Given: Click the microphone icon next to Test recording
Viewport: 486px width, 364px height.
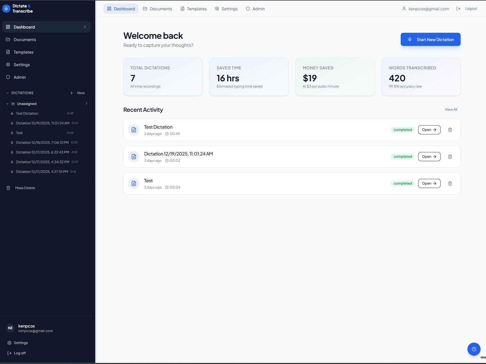Looking at the screenshot, I should coord(12,133).
